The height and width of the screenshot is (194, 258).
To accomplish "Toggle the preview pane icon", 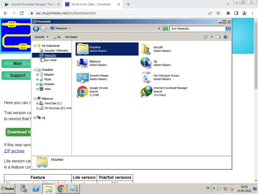I will (x=218, y=37).
